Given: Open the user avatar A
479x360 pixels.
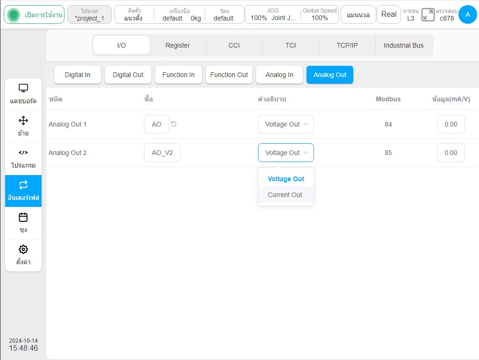Looking at the screenshot, I should click(x=467, y=14).
